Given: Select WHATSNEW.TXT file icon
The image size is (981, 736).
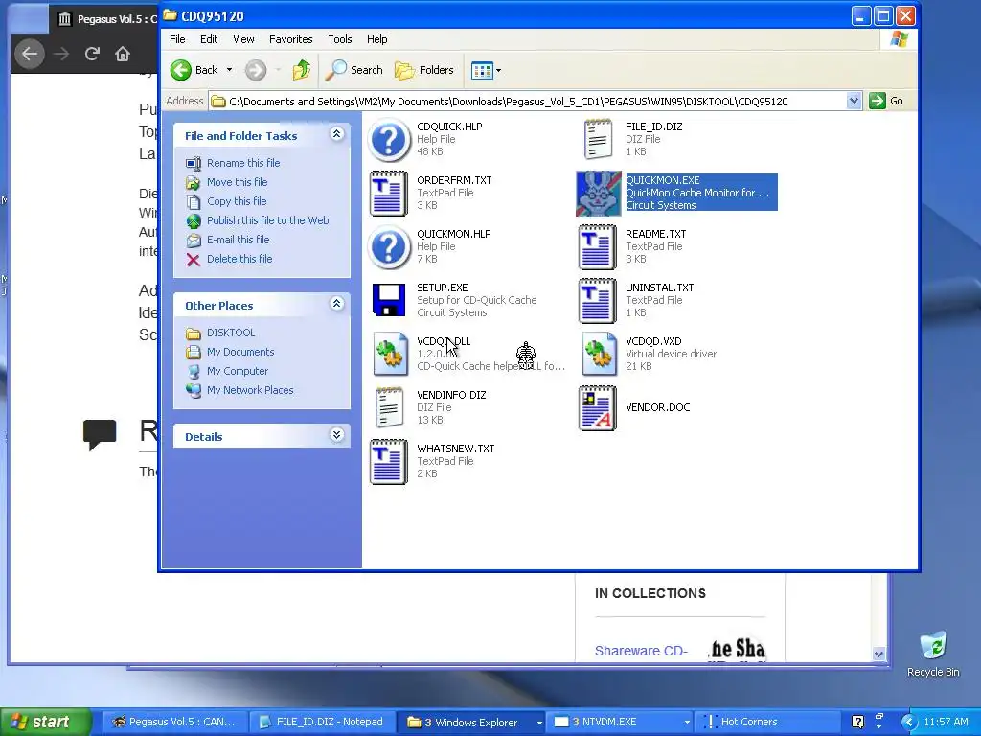Looking at the screenshot, I should tap(389, 462).
